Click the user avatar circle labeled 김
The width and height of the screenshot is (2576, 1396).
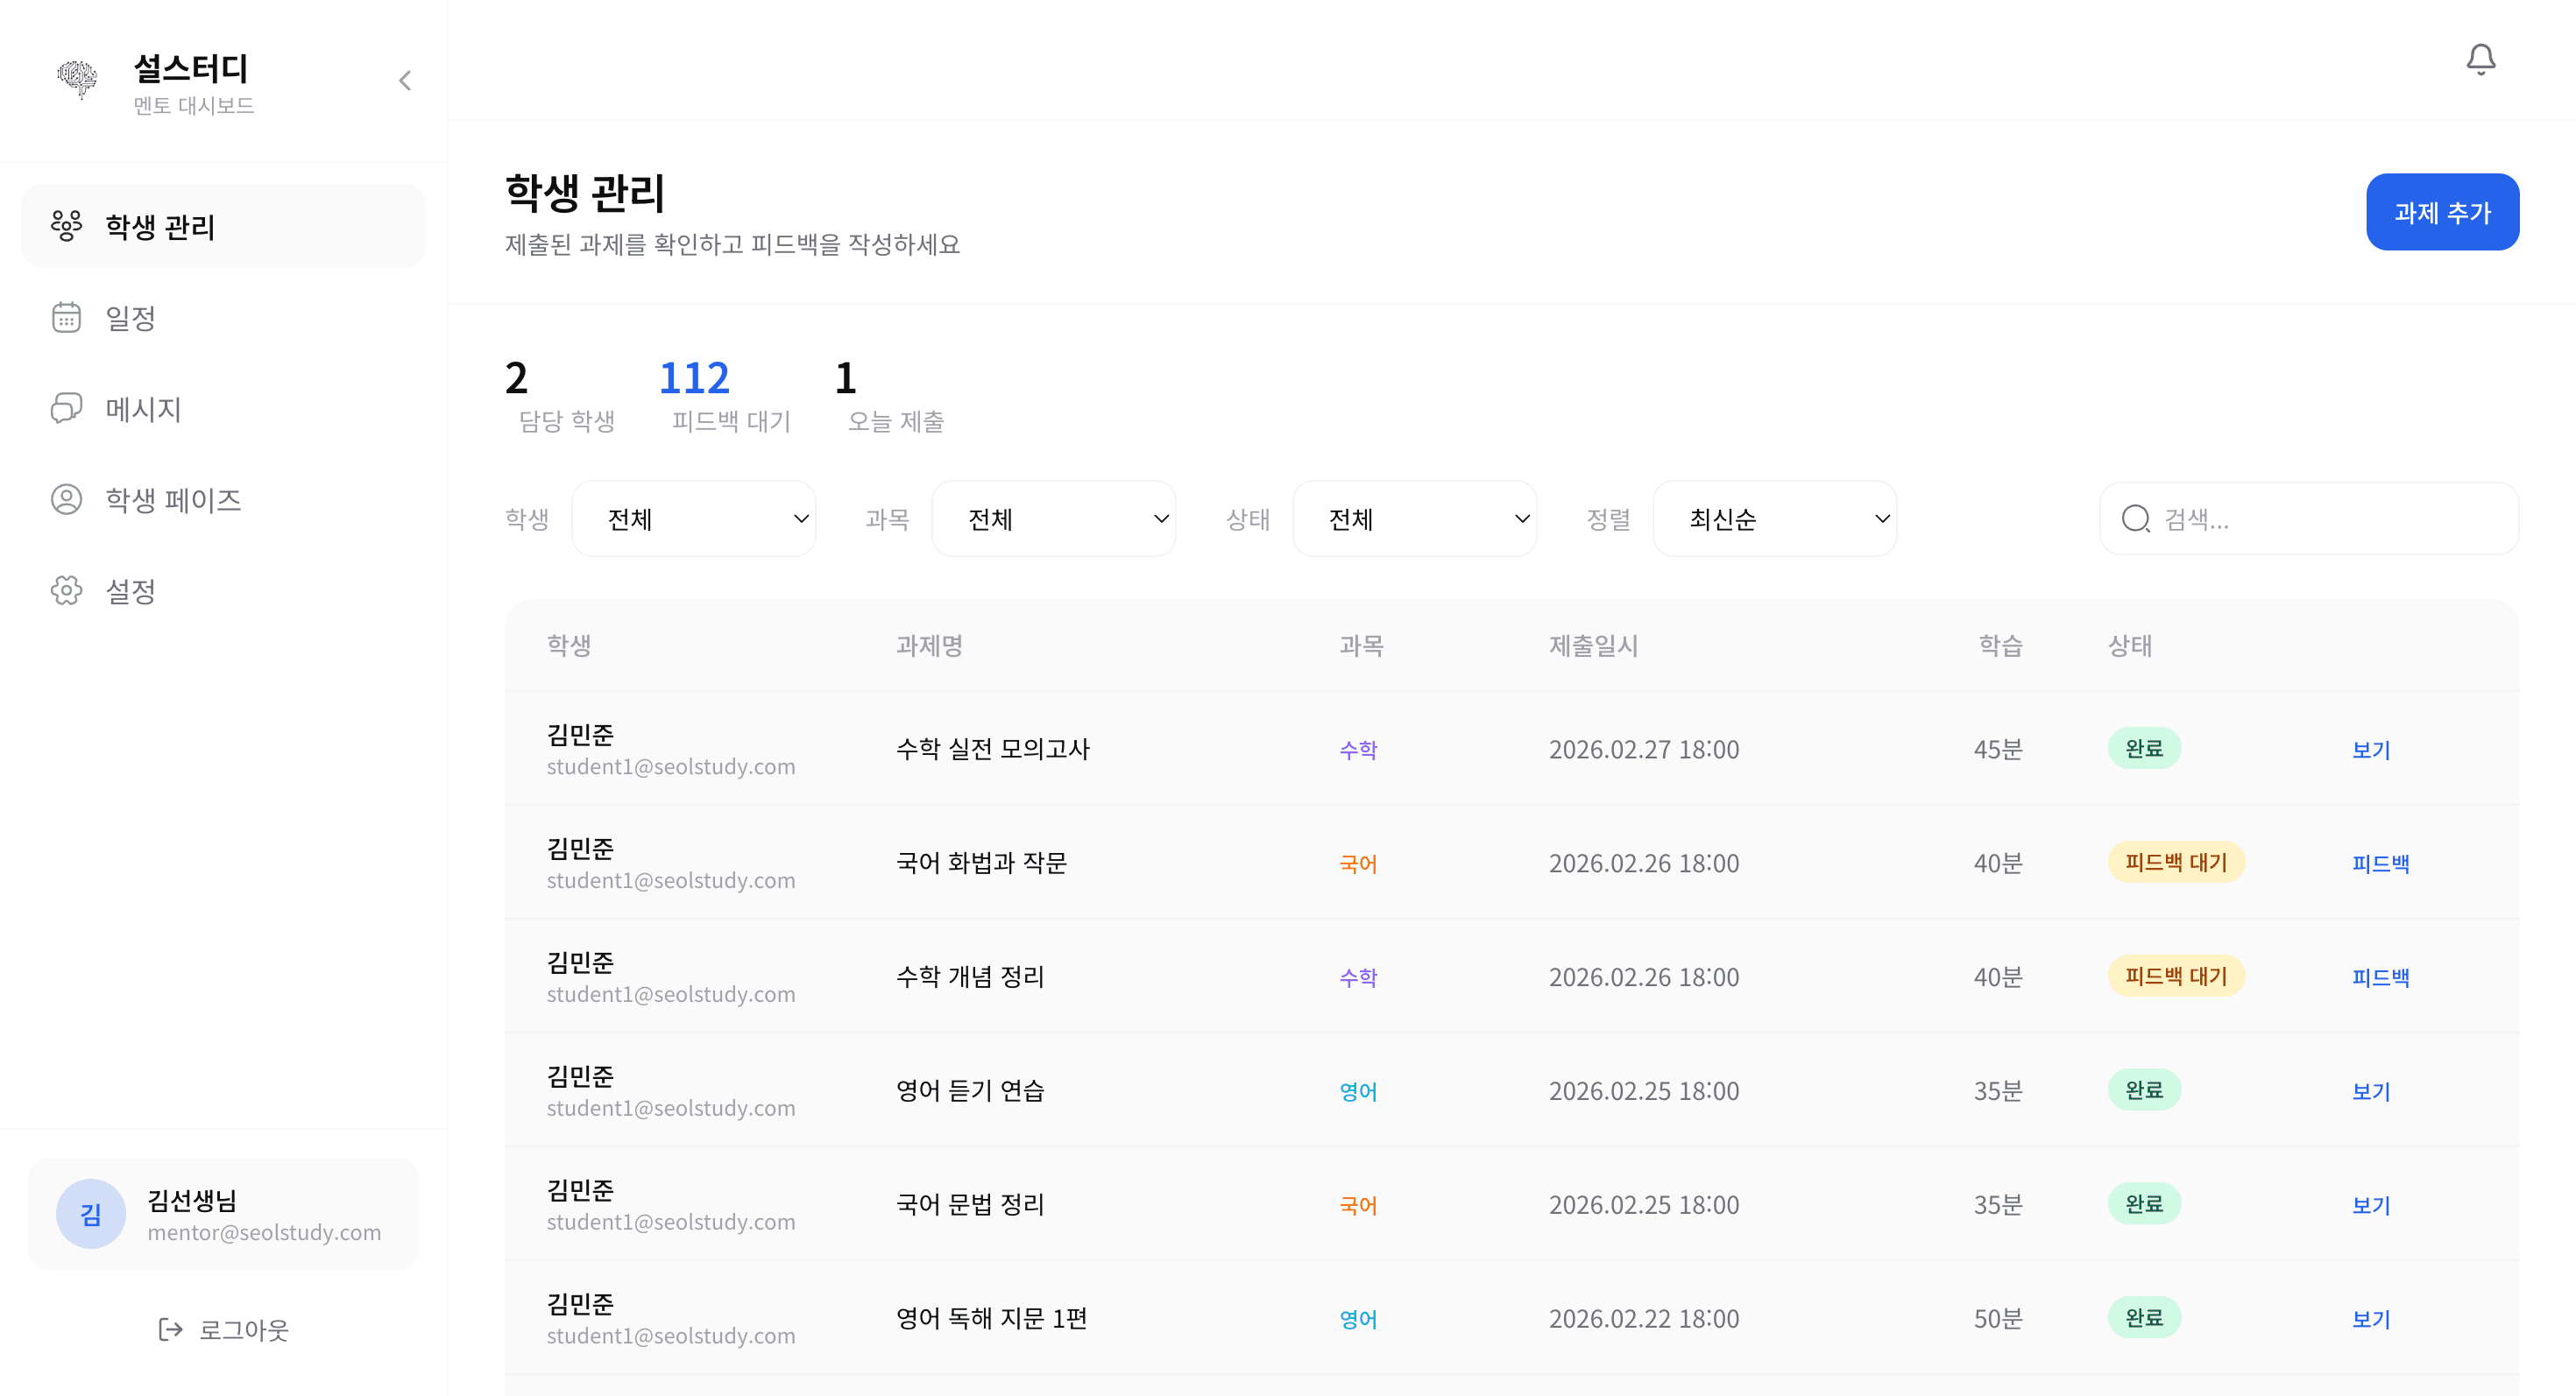coord(90,1214)
